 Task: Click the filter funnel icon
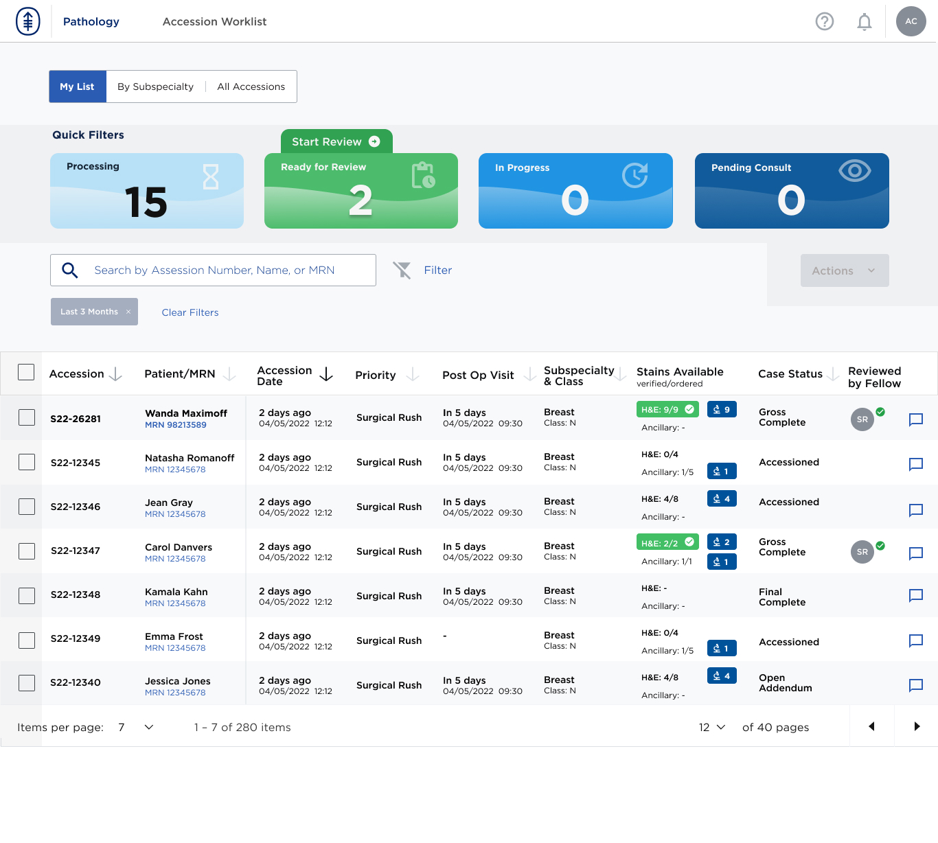[402, 270]
